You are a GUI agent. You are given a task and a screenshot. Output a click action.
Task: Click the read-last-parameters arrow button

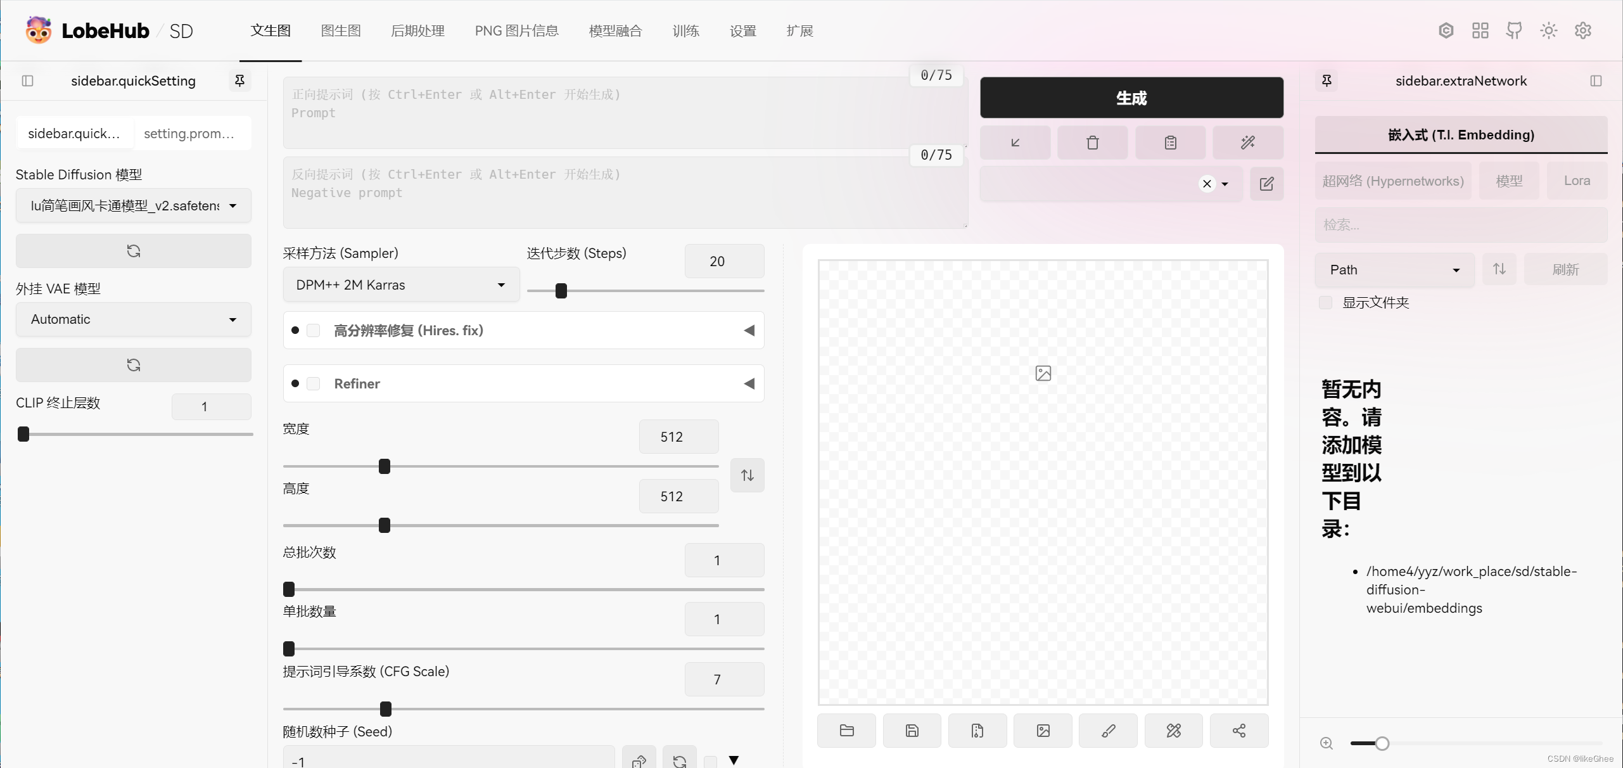coord(1015,143)
